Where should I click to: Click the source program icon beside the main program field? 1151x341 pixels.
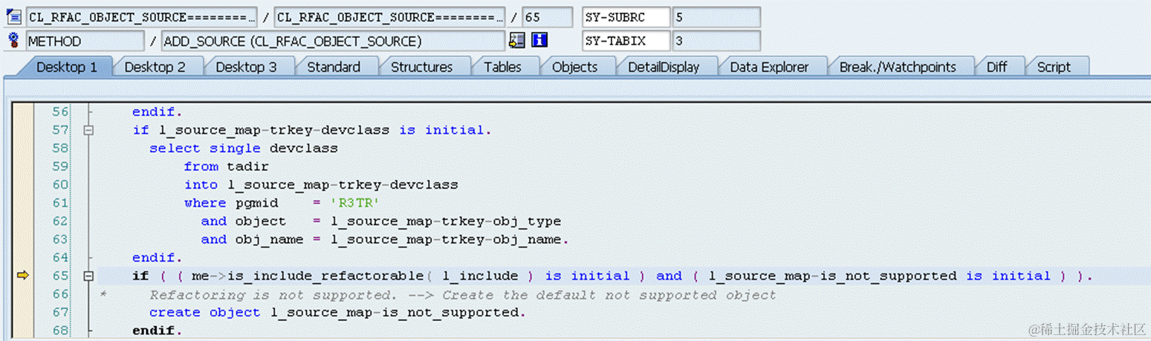point(13,17)
